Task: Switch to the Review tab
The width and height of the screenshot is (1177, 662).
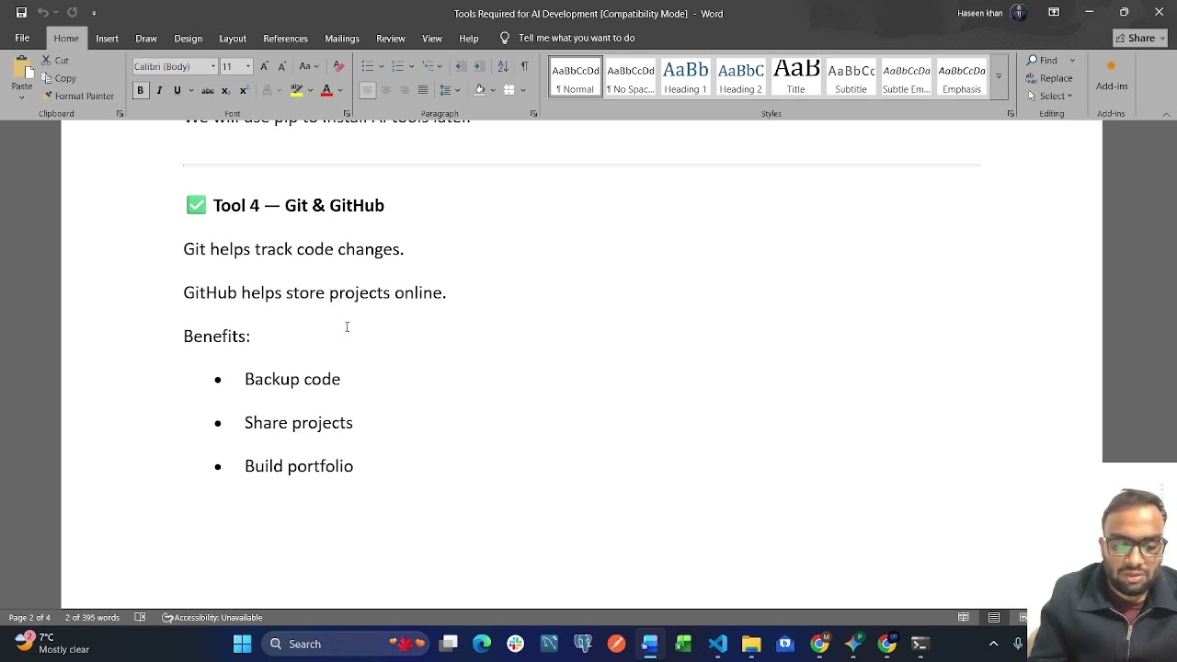Action: (x=391, y=39)
